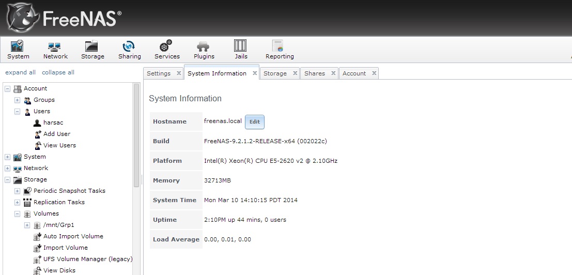Screen dimensions: 572x275
Task: Close the Account tab
Action: click(x=374, y=73)
